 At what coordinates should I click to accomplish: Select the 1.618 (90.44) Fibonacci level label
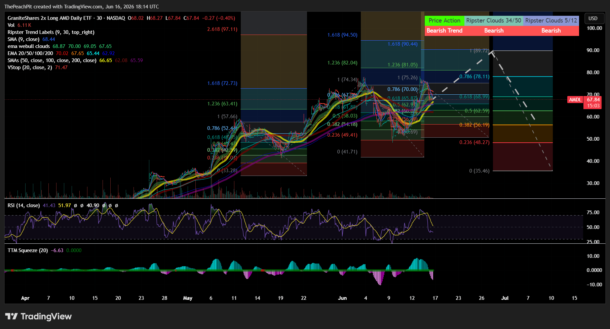tap(403, 44)
